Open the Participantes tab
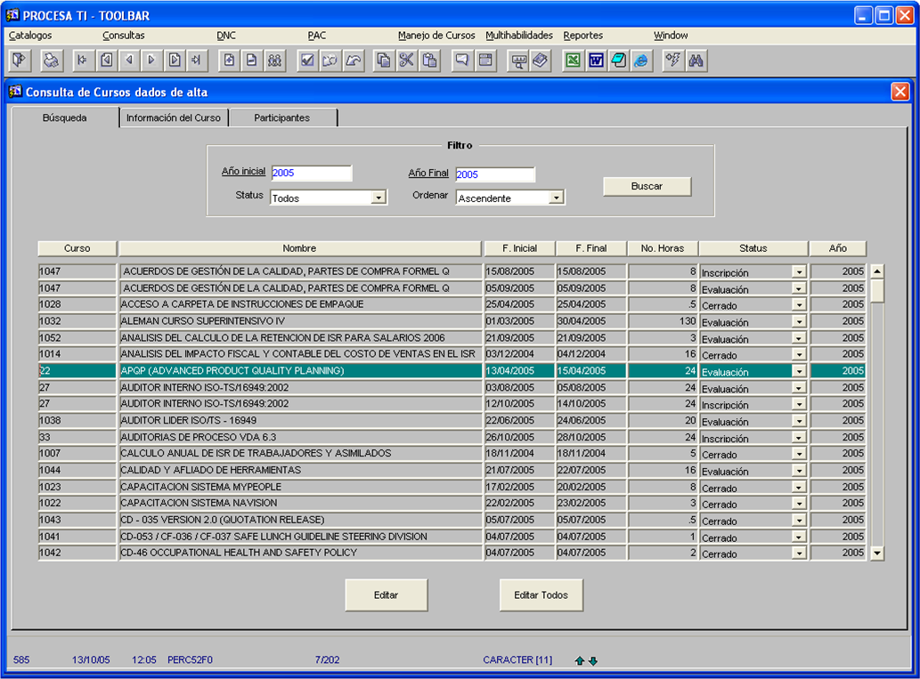Screen dimensions: 920x679 [x=282, y=117]
